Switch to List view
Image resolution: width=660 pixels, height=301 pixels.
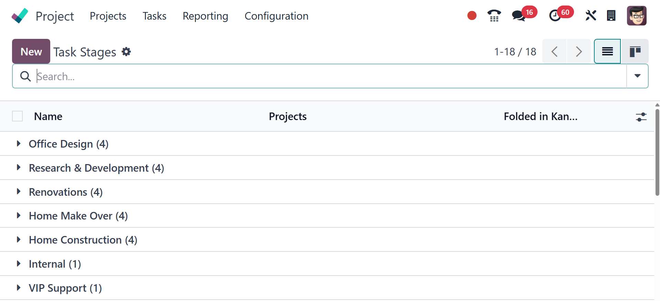pos(607,52)
